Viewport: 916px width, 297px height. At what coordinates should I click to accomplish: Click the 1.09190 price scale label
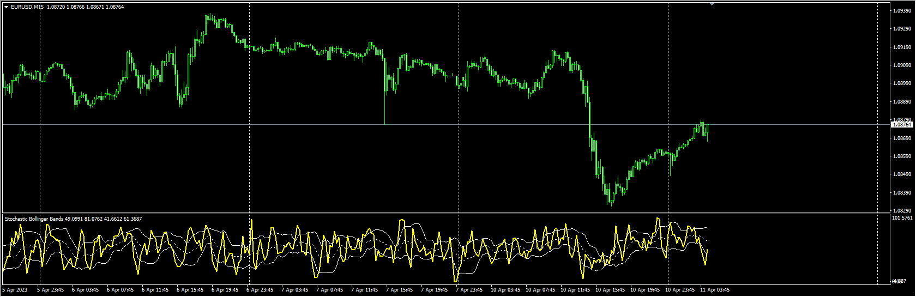tap(902, 47)
